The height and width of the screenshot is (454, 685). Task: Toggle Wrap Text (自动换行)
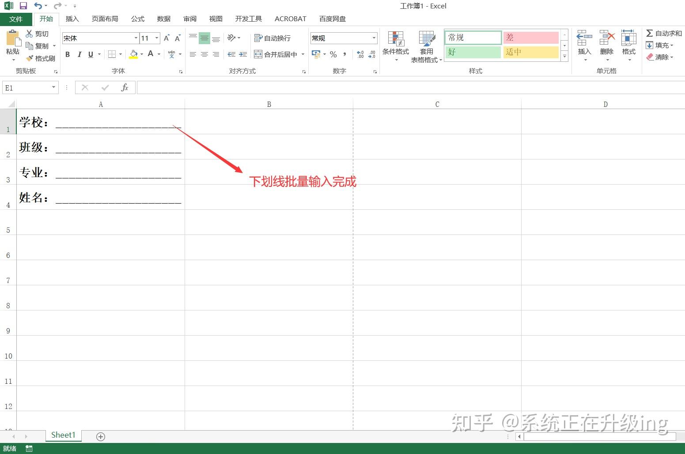point(272,38)
